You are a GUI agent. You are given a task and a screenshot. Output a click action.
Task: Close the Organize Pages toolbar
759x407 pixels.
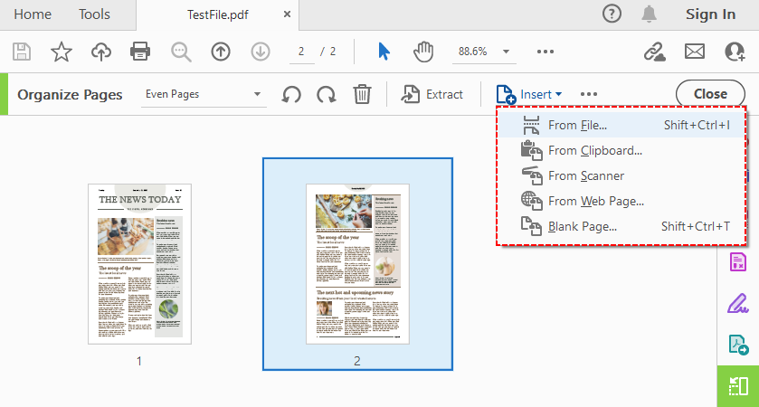click(x=710, y=94)
